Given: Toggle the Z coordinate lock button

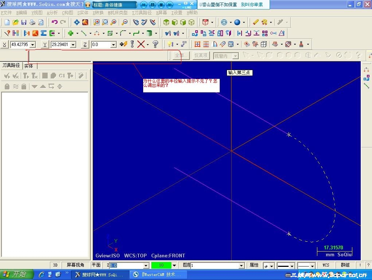Looking at the screenshot, I should pos(85,45).
